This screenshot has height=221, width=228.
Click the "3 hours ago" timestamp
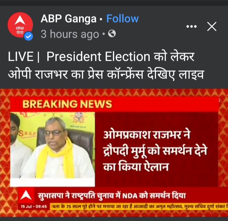point(70,34)
